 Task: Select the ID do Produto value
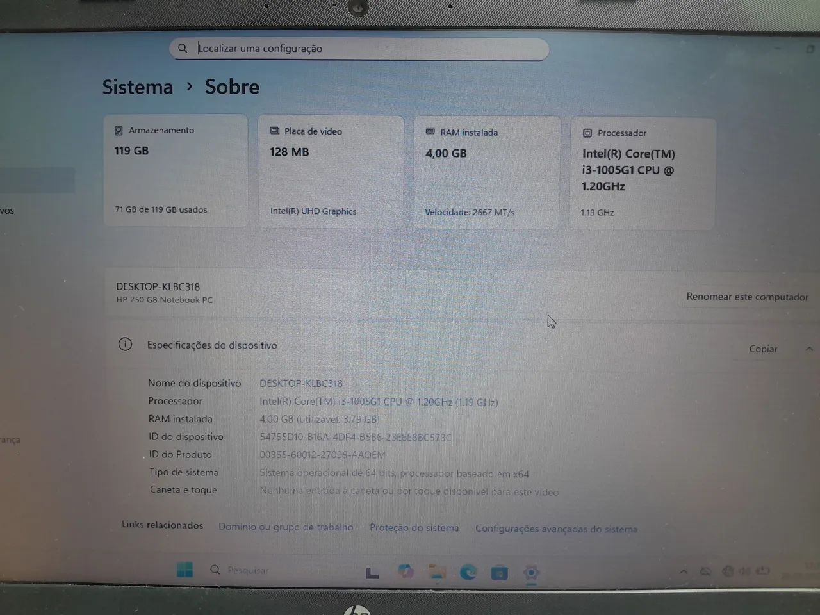tap(322, 455)
